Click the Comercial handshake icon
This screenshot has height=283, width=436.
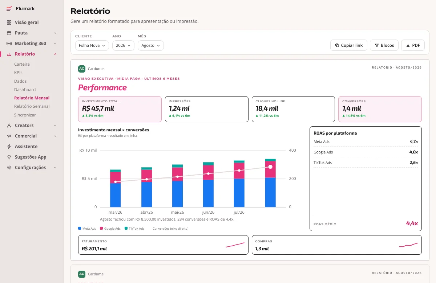[x=9, y=136]
